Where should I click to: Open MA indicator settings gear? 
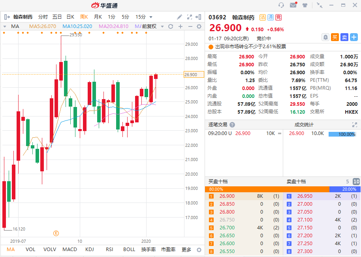199,26
